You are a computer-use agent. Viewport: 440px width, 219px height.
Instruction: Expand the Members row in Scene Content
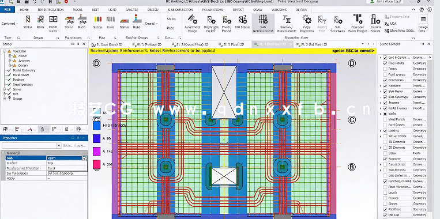(381, 85)
